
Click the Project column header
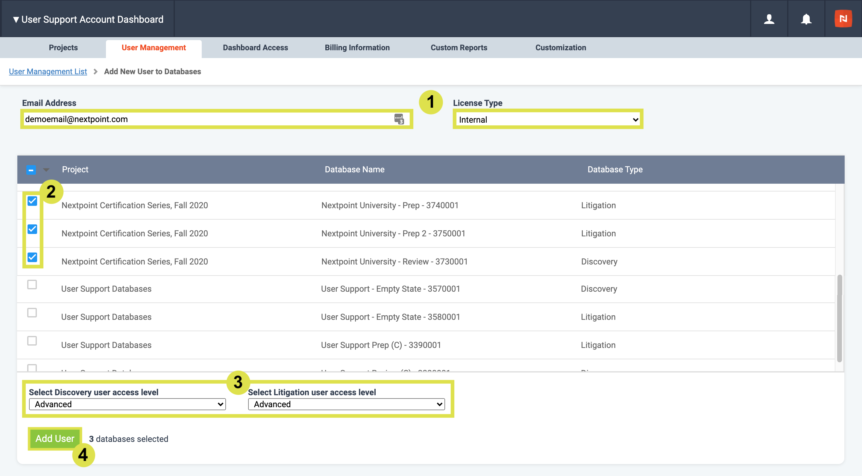click(x=75, y=169)
